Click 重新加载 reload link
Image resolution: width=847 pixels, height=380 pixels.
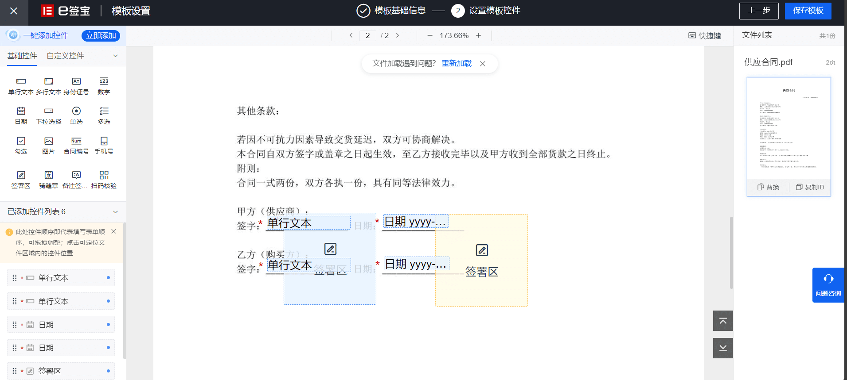(x=457, y=63)
